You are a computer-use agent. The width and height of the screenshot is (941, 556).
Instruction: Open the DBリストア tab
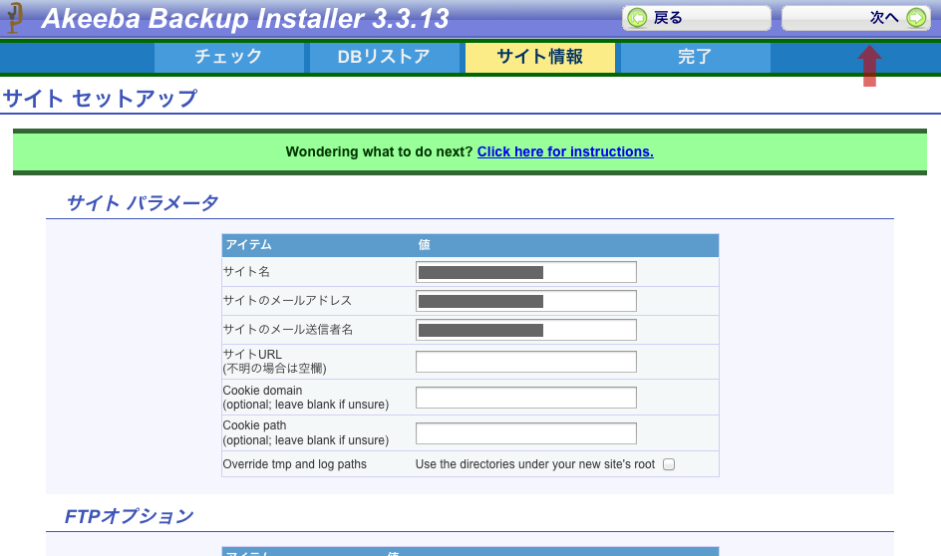[384, 57]
